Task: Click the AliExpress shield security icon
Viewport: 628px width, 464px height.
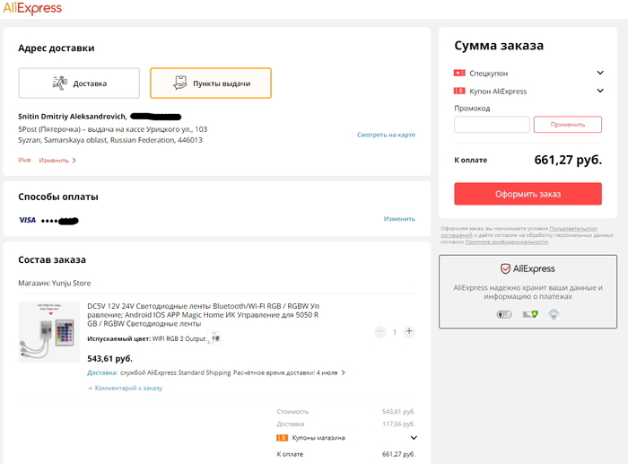Action: 505,268
